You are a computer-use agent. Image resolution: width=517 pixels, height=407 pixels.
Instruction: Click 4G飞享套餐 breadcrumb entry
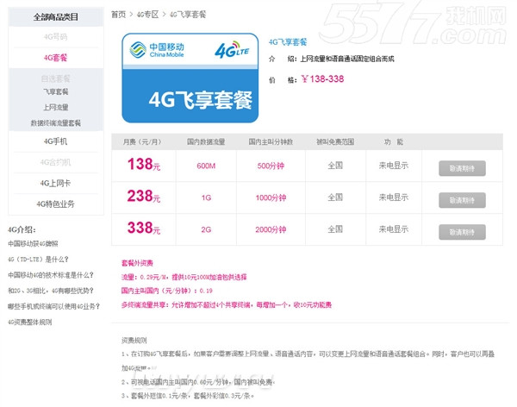(188, 15)
